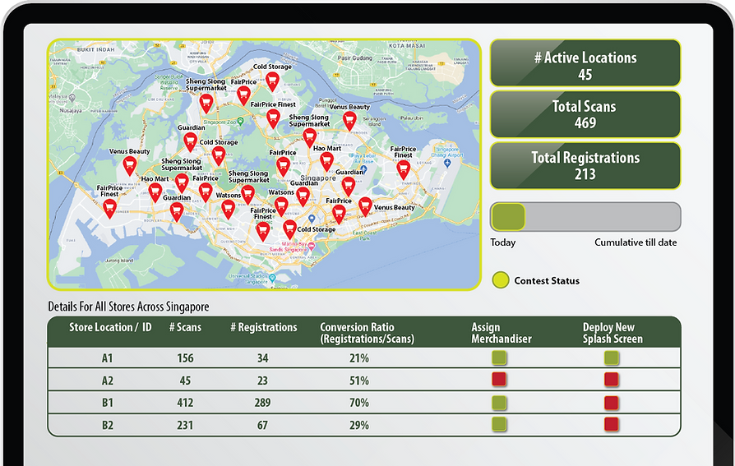Image resolution: width=735 pixels, height=466 pixels.
Task: Click the Cold Storage pin near Marina Bay
Action: click(289, 230)
